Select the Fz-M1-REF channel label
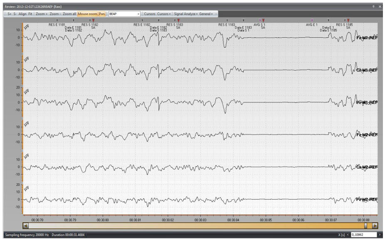385x241 pixels. (367, 38)
